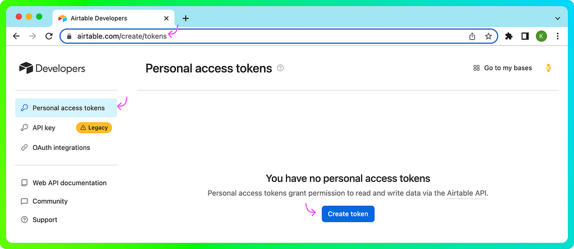Click the address bar URL field
The width and height of the screenshot is (574, 249).
click(280, 36)
